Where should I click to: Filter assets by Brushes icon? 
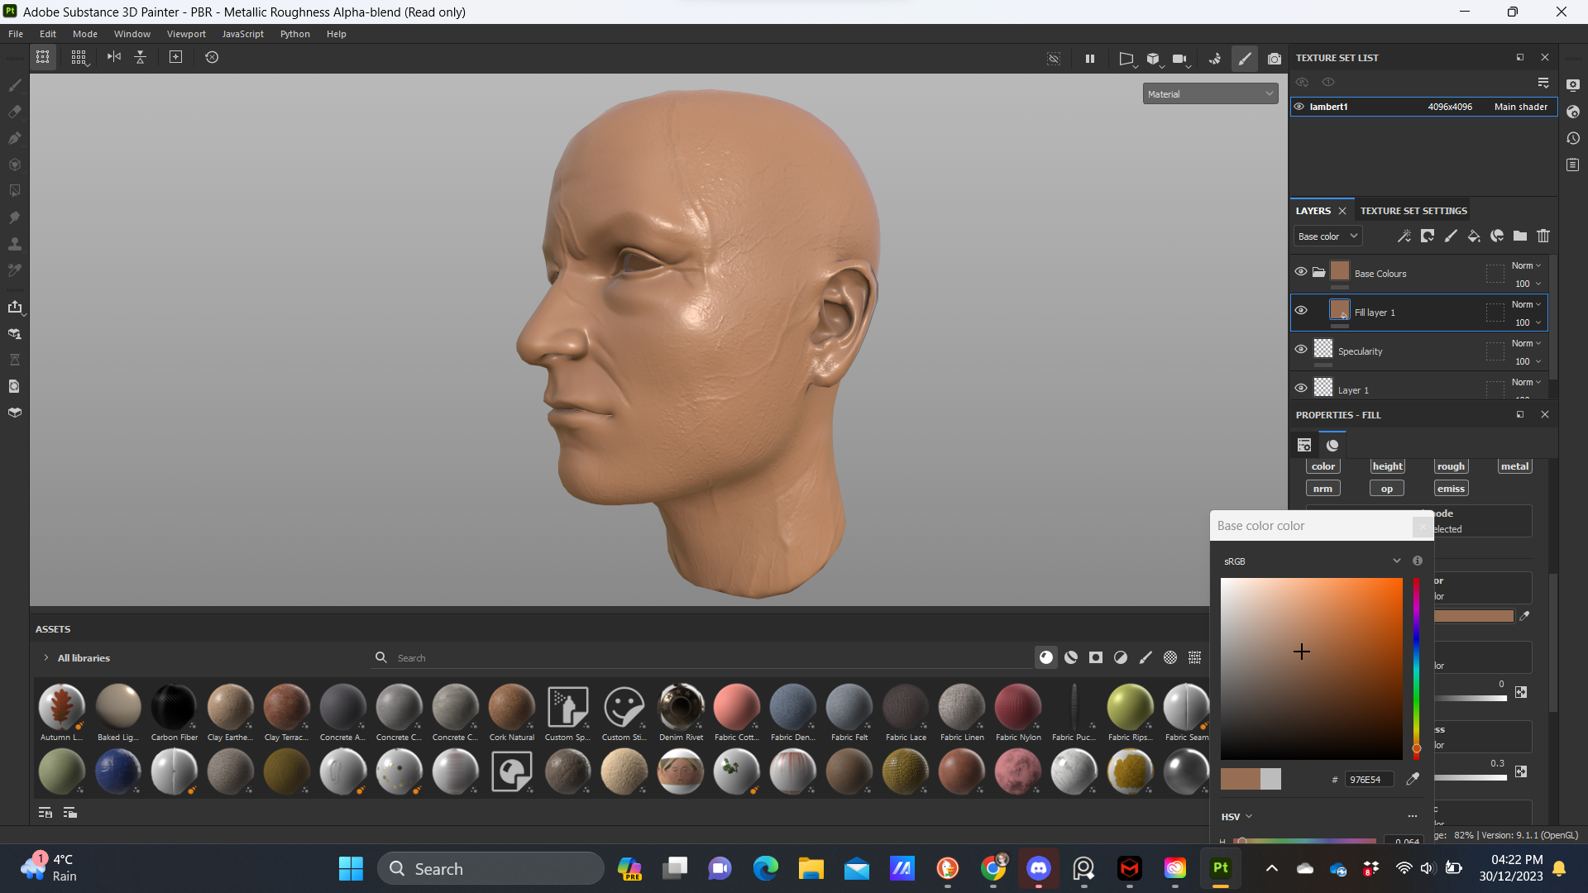[x=1146, y=657]
